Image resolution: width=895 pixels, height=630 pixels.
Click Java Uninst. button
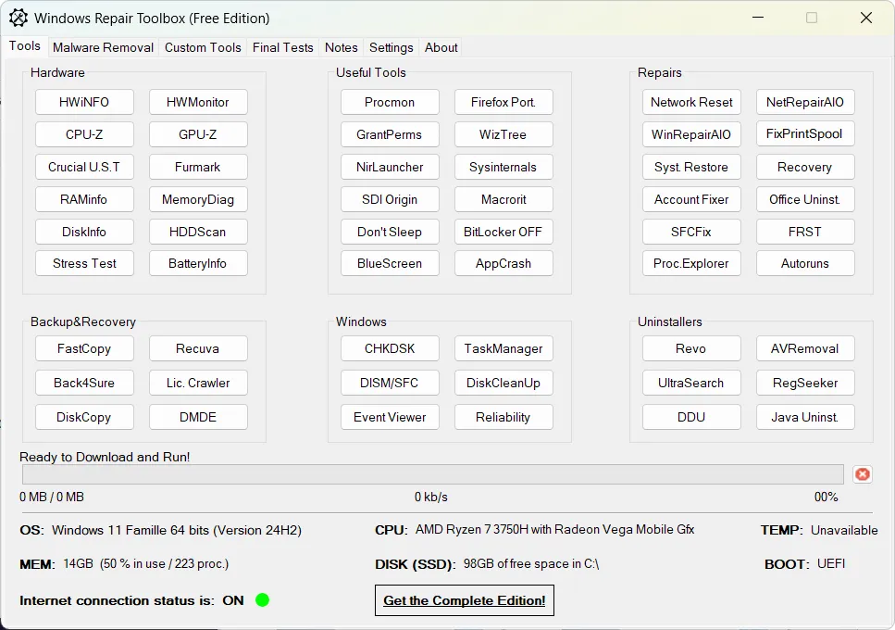[x=805, y=417]
